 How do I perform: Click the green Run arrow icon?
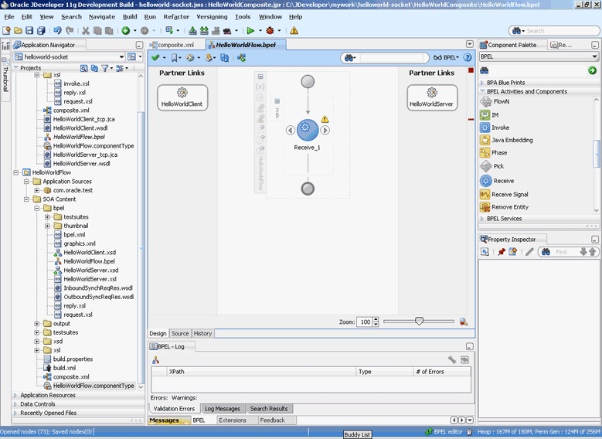(250, 31)
